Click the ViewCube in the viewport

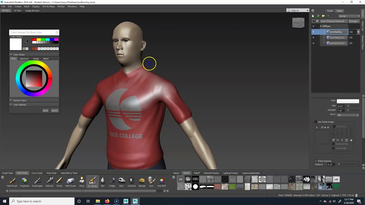[298, 23]
